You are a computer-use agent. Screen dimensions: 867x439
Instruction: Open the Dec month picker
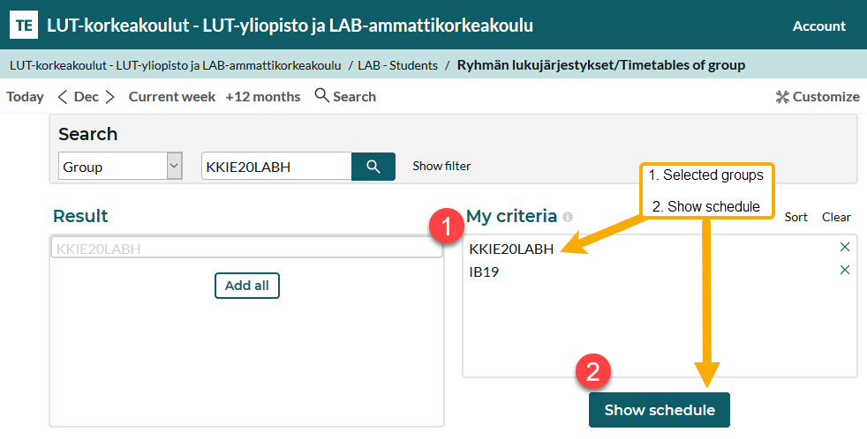[87, 97]
